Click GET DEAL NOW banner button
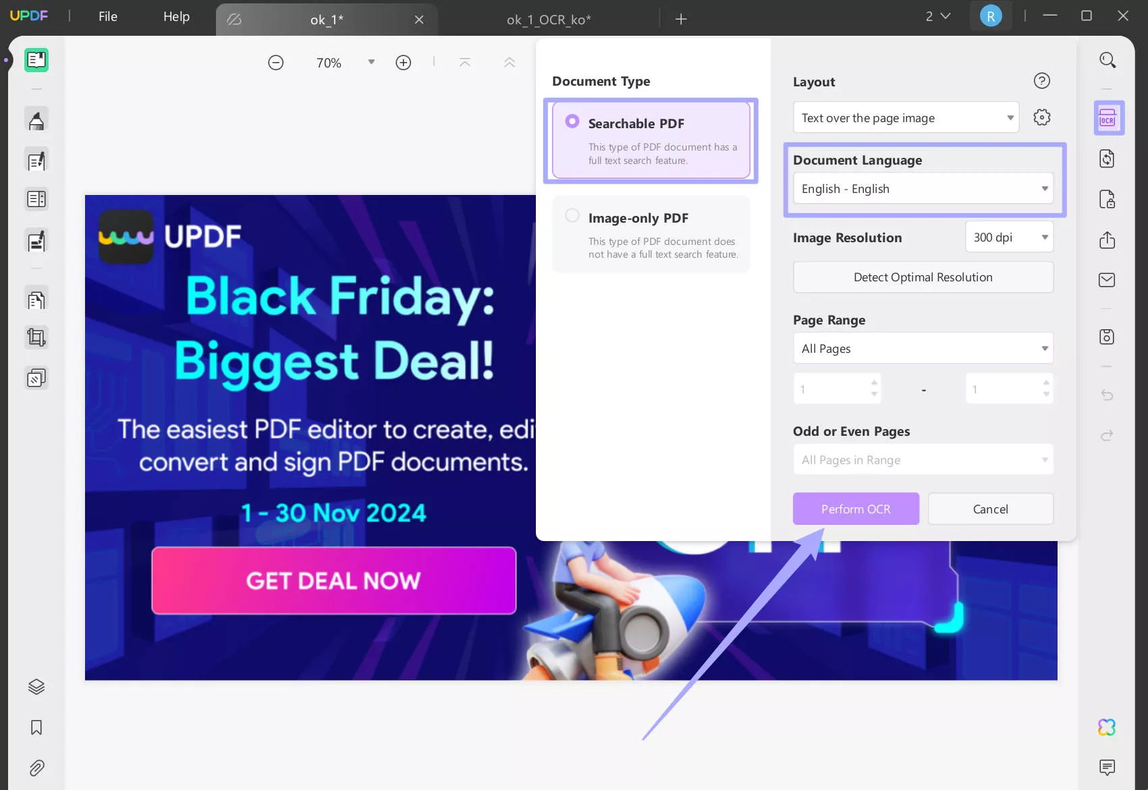The width and height of the screenshot is (1148, 790). [334, 580]
